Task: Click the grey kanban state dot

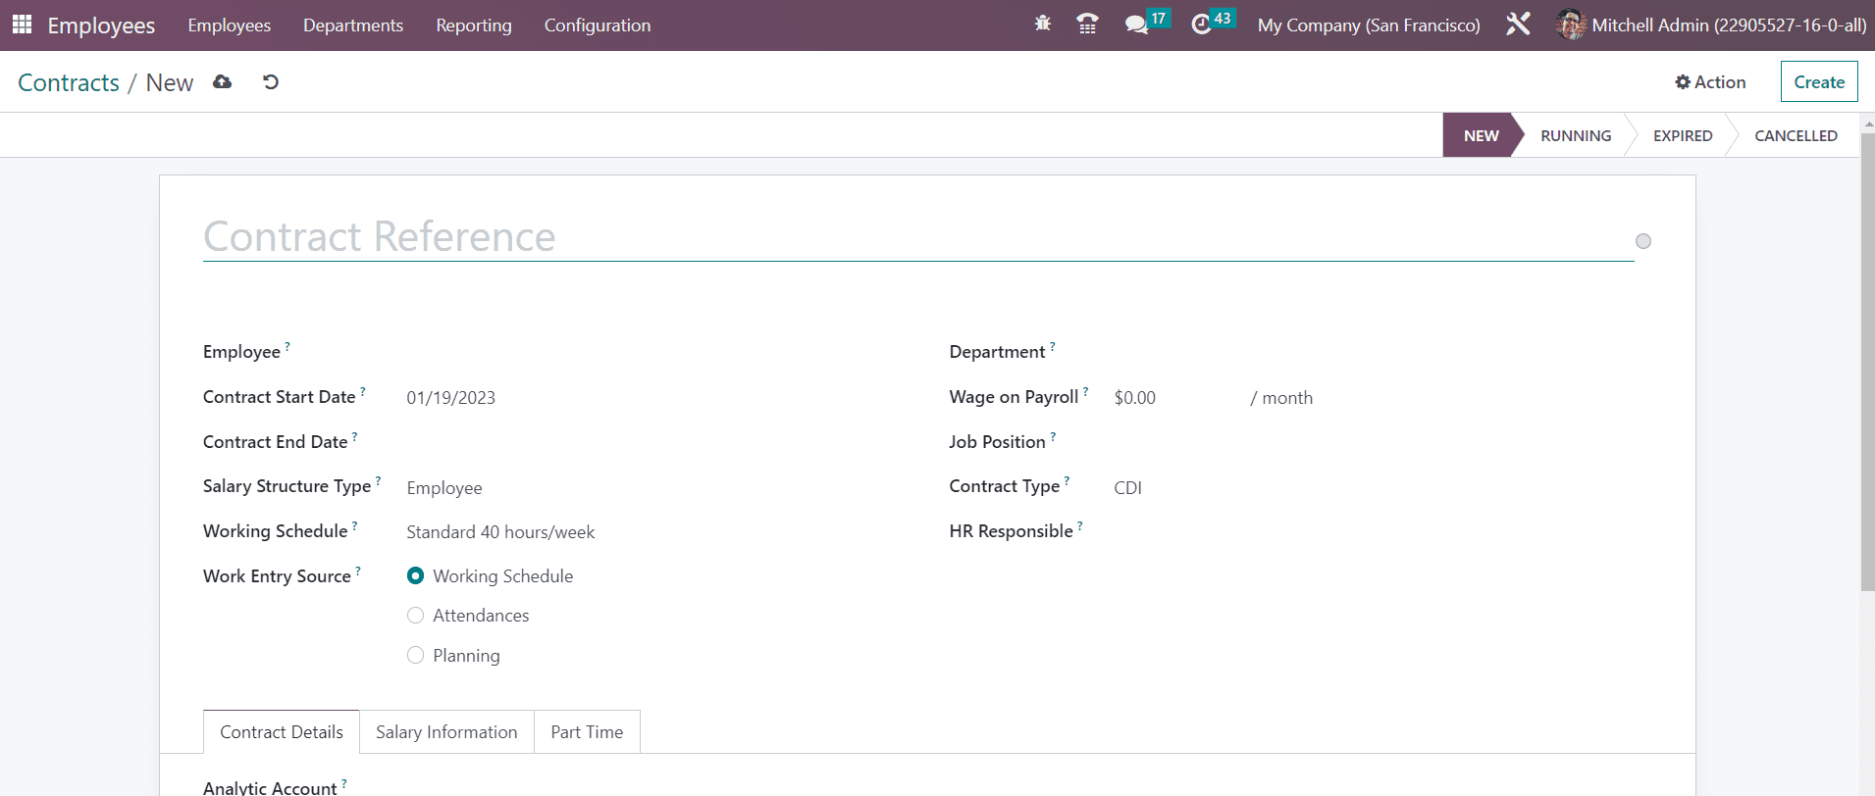Action: click(x=1643, y=241)
